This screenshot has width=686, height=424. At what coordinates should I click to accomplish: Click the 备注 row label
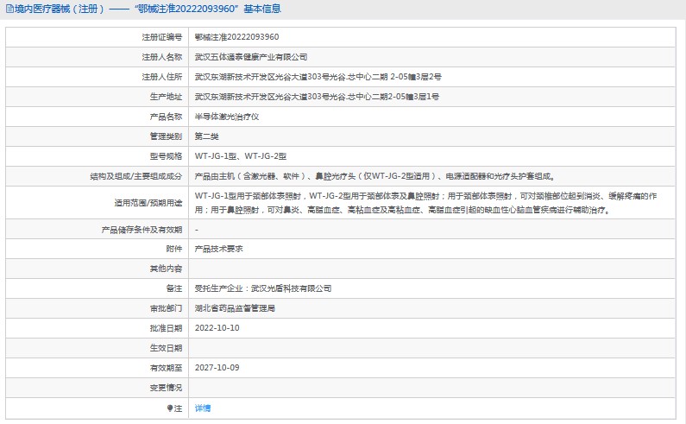[174, 288]
